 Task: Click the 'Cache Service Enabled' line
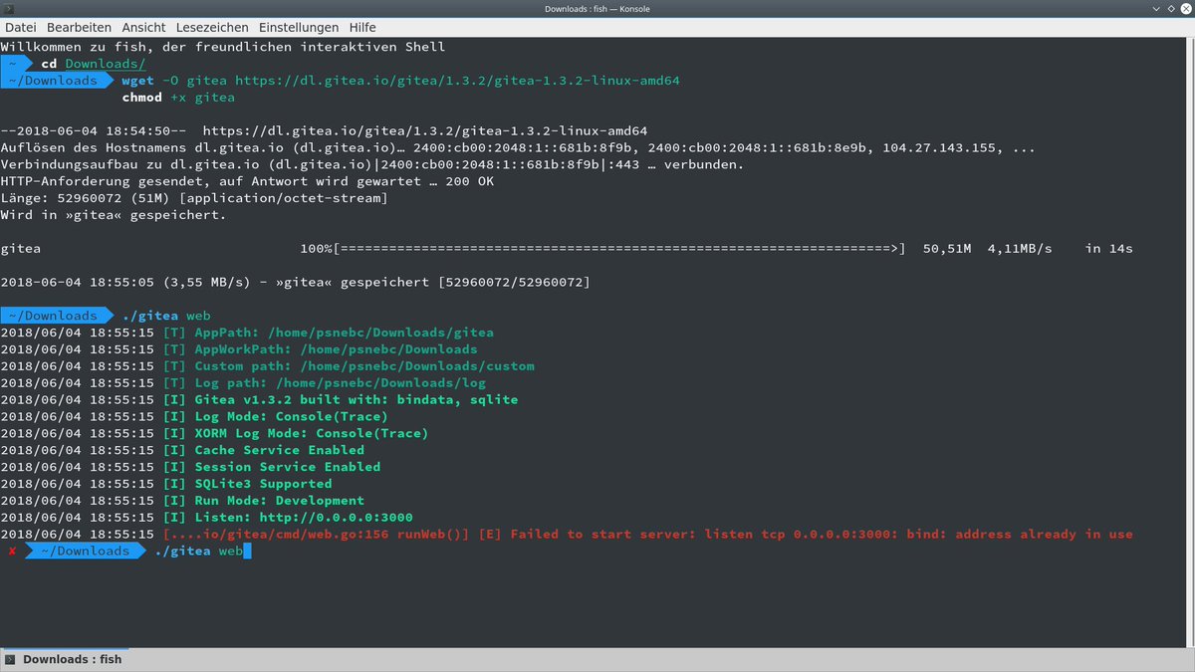[182, 450]
